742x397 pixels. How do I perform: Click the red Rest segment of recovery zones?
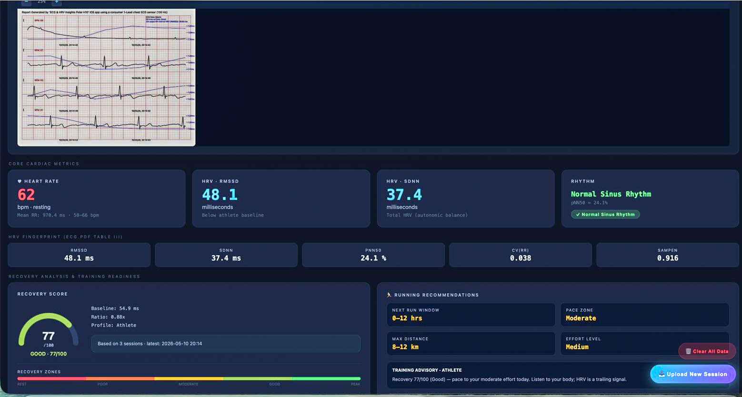pyautogui.click(x=52, y=379)
